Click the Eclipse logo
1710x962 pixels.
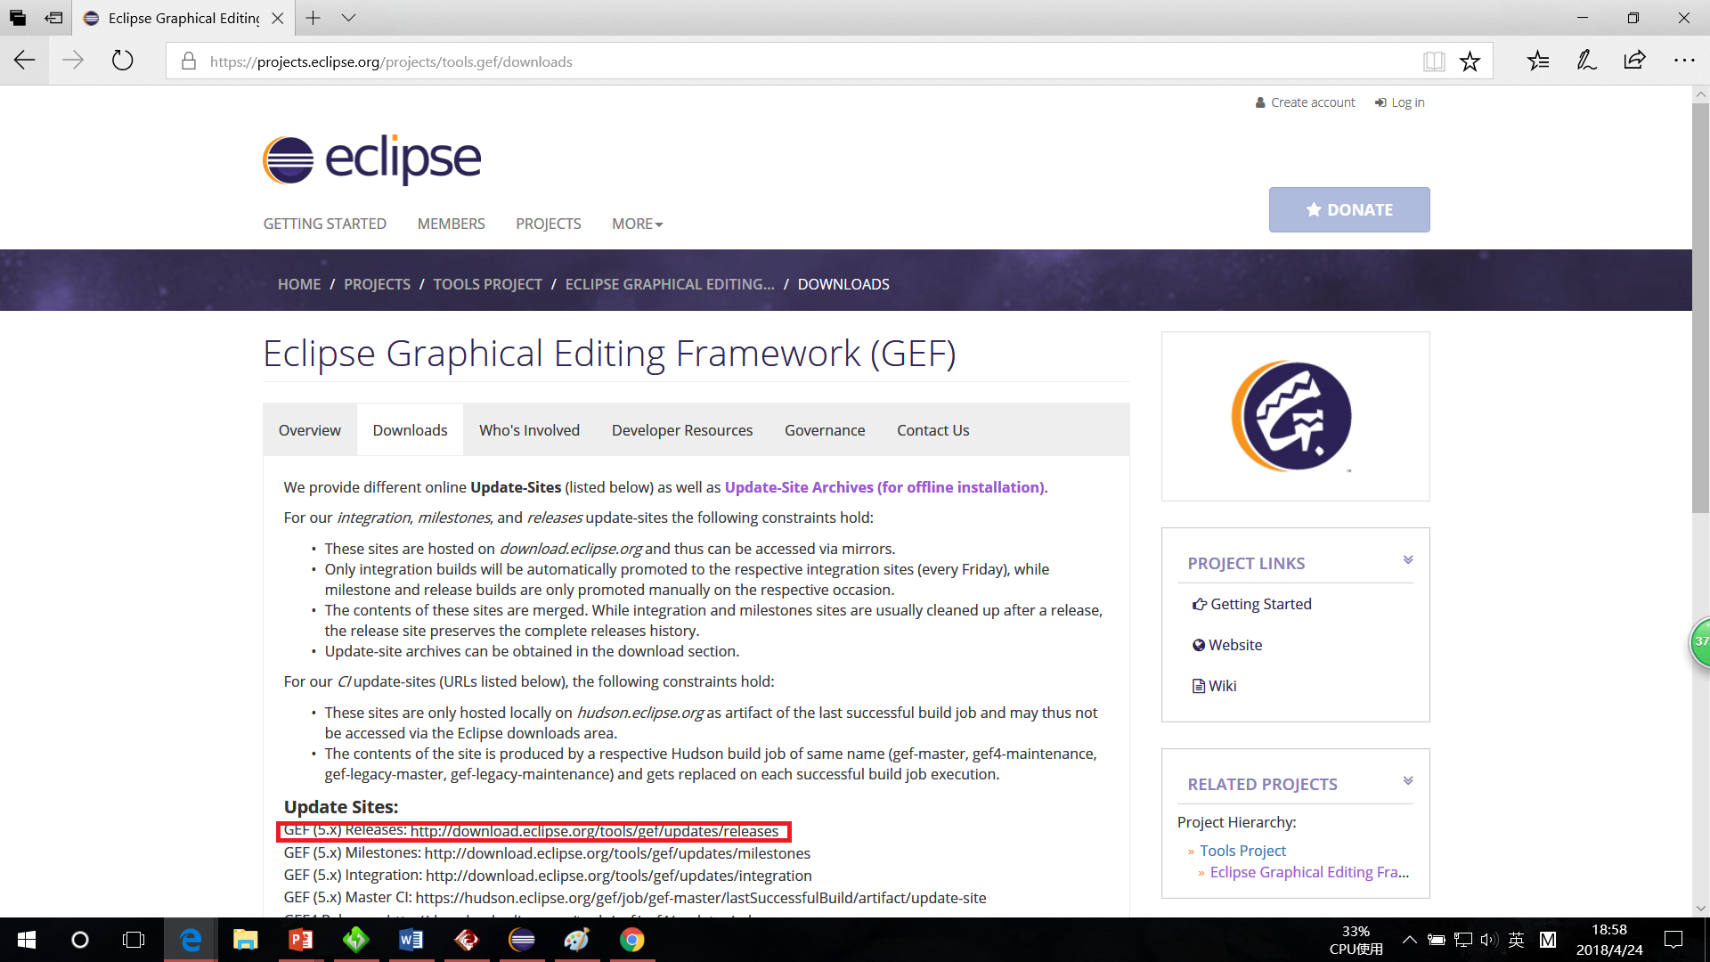point(372,159)
